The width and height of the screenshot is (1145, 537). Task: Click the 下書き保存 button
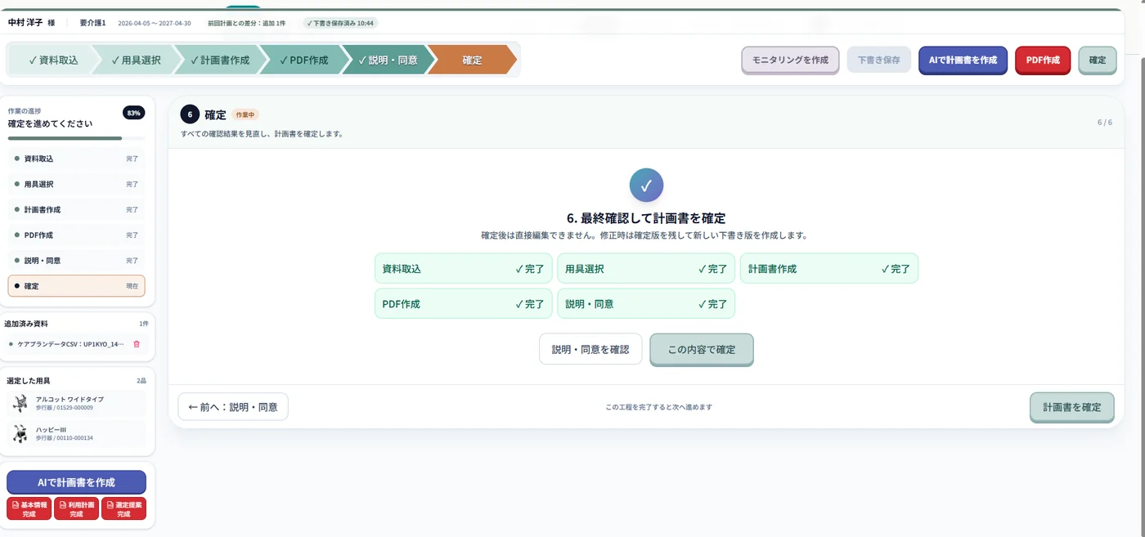point(879,60)
